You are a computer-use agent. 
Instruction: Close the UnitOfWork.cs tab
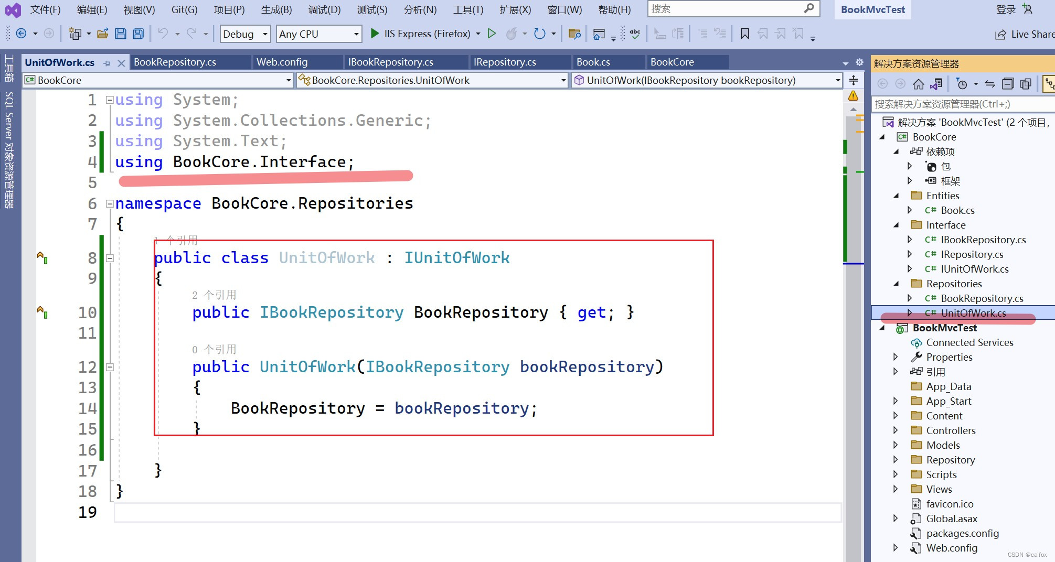coord(121,63)
